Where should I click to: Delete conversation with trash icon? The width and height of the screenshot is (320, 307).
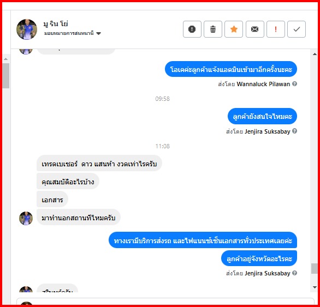(x=213, y=29)
